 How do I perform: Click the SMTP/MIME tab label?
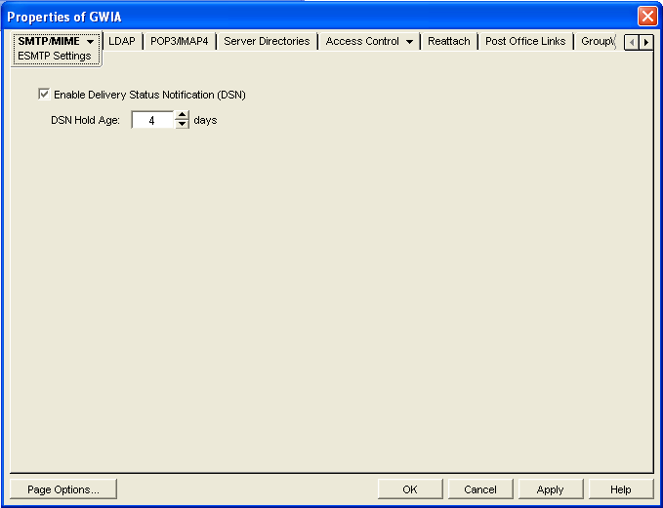coord(49,41)
